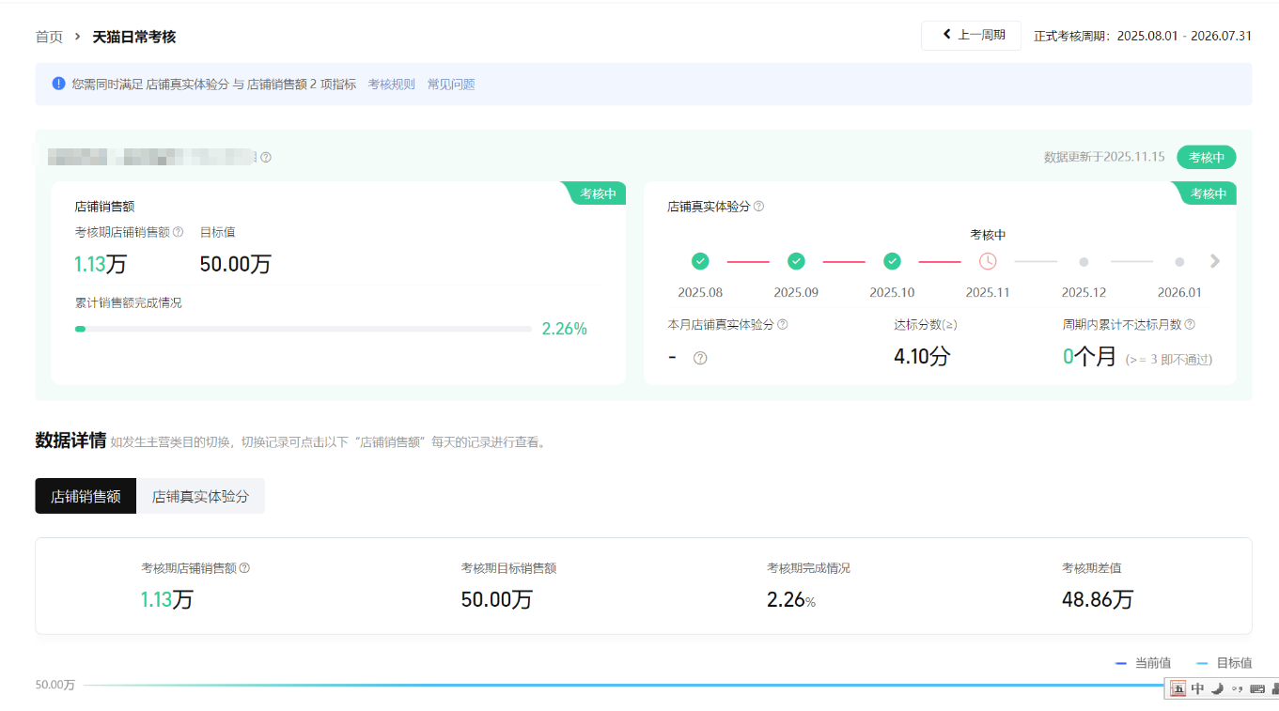Click the question mark next to the dash score value

click(700, 357)
